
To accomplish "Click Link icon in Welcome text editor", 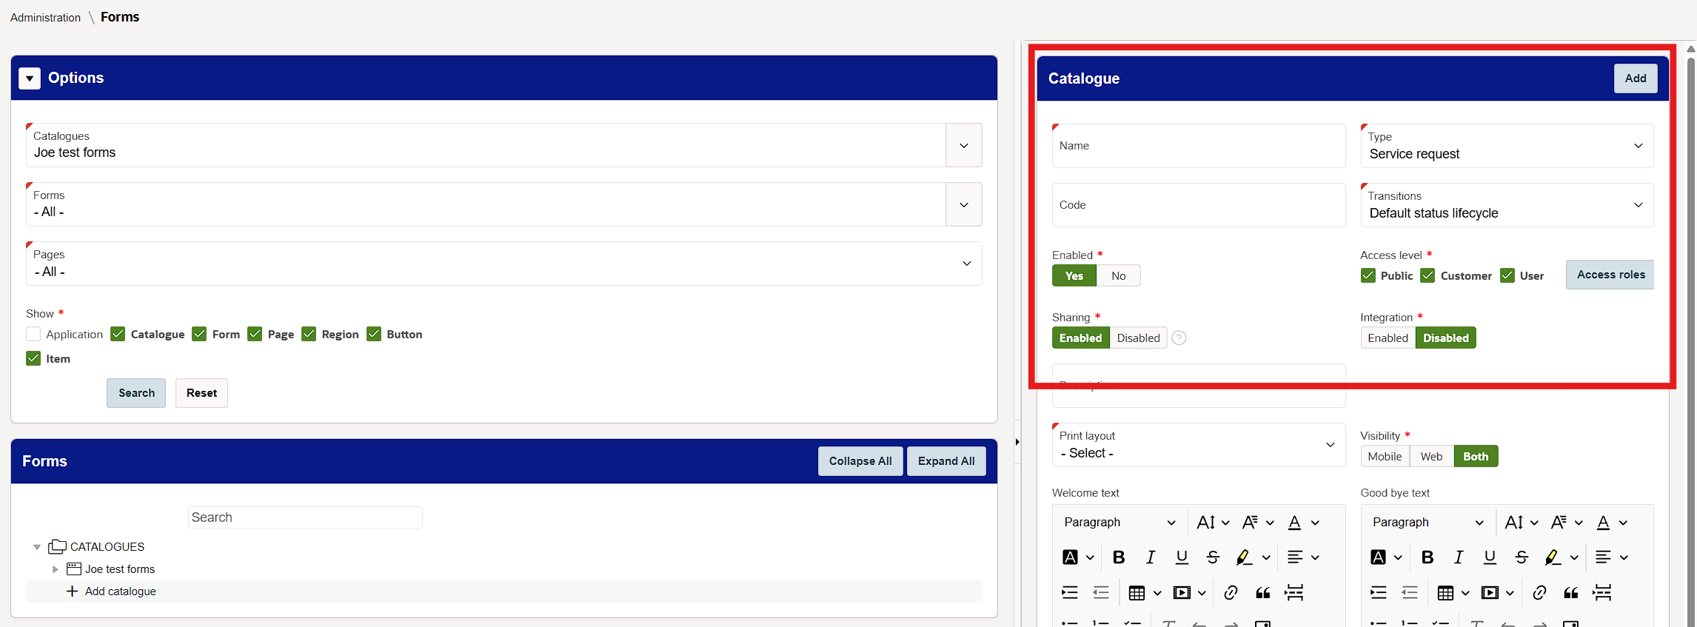I will click(1231, 592).
